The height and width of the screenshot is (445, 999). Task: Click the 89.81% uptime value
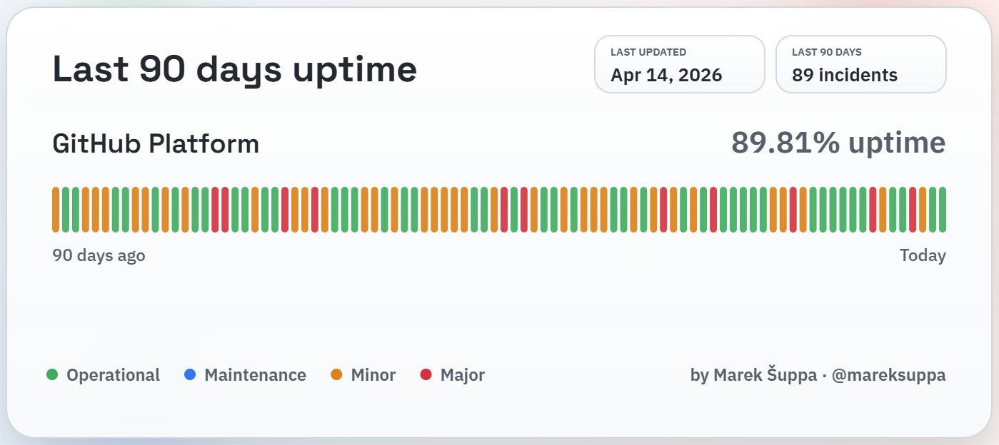(x=838, y=143)
